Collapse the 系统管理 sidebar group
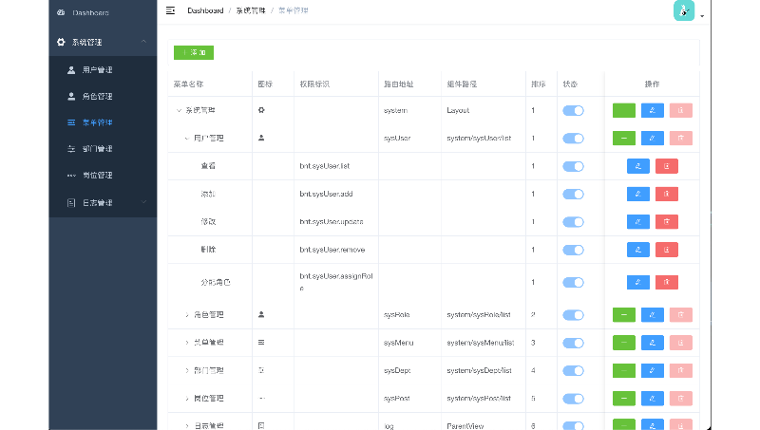This screenshot has height=430, width=760. tap(103, 42)
